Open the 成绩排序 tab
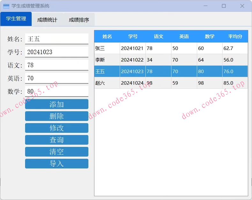252x200 pixels. pyautogui.click(x=79, y=20)
